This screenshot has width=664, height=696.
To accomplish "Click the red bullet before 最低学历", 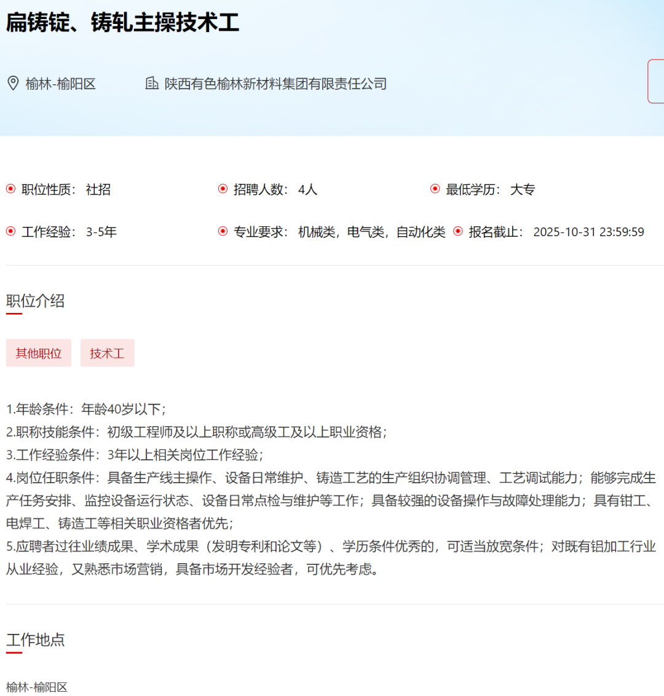I will pyautogui.click(x=435, y=189).
